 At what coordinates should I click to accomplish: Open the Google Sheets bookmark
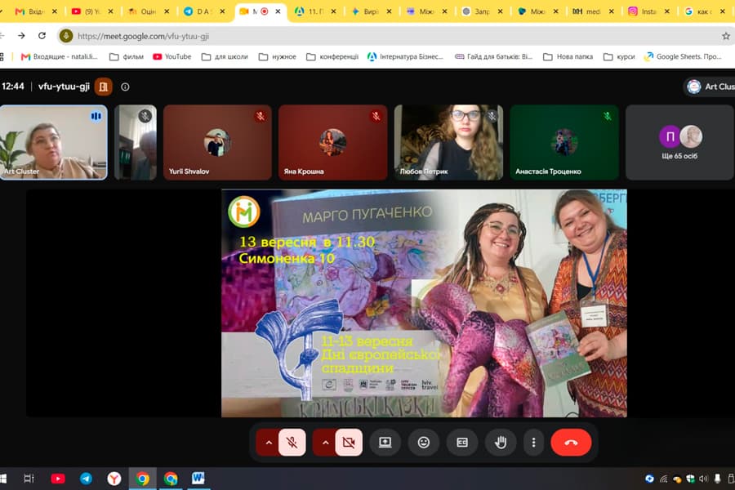tap(683, 56)
